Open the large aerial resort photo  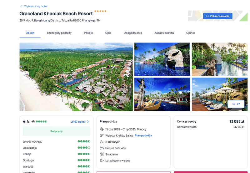tap(76, 77)
